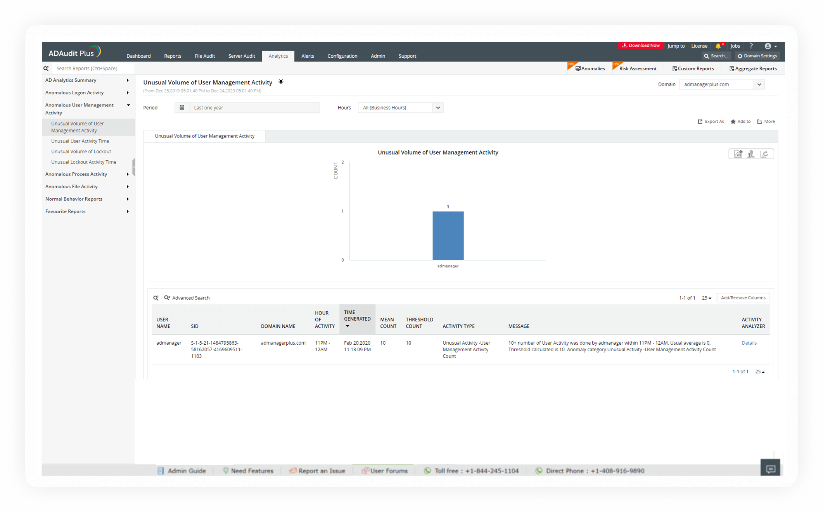Image resolution: width=823 pixels, height=512 pixels.
Task: Expand Anomalous Logon Activity section
Action: click(x=128, y=93)
